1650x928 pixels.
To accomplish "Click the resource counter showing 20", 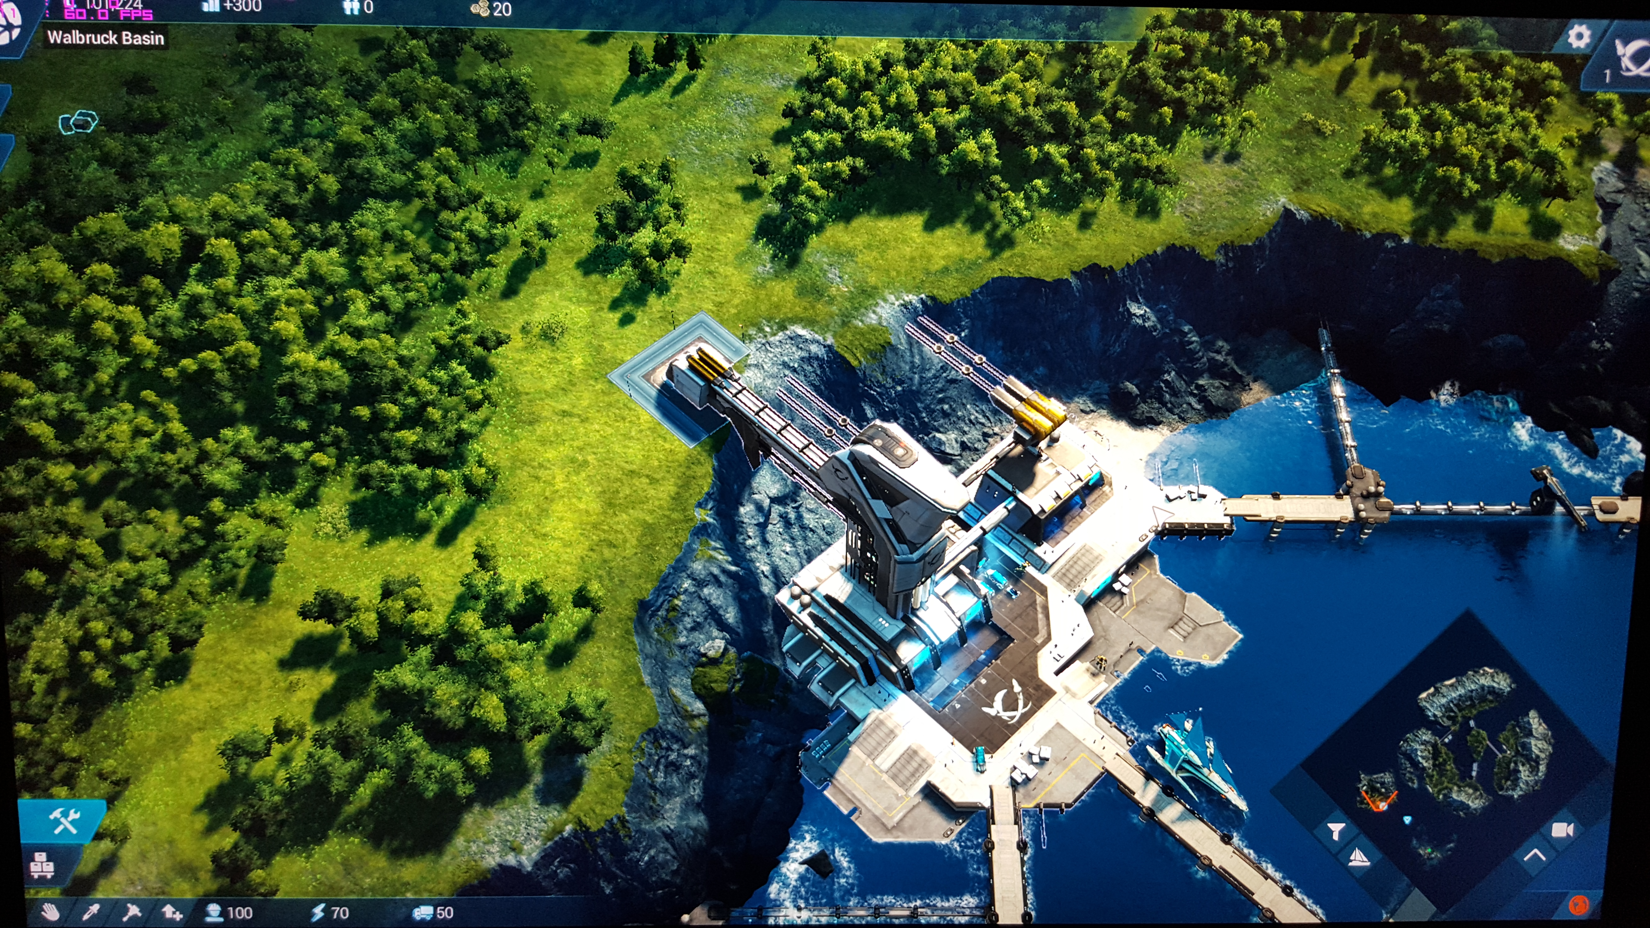I will point(491,9).
